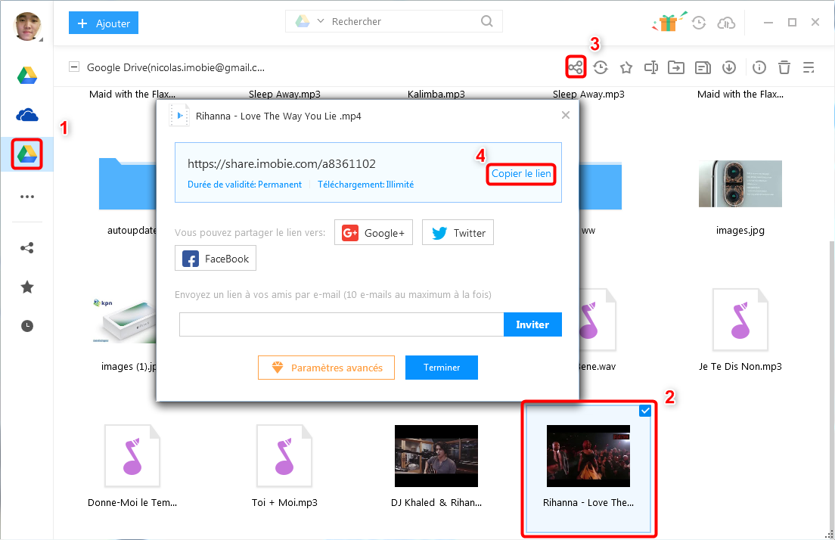The image size is (835, 540).
Task: Select the DJ Khaled & Rihan... video
Action: [x=436, y=456]
